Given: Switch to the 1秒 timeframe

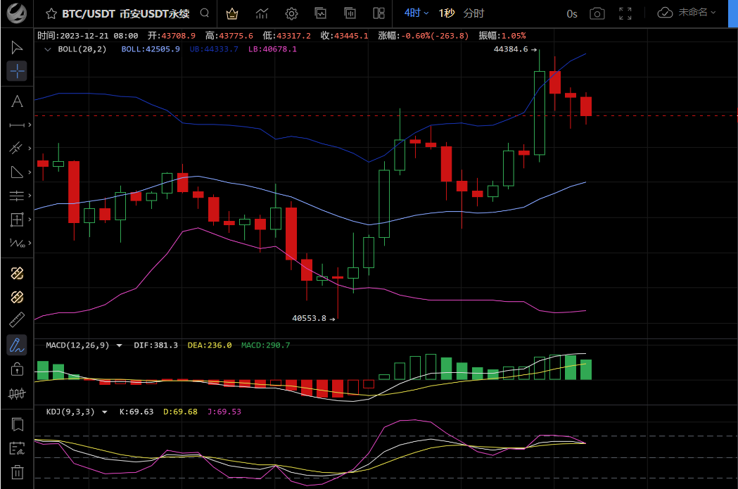Looking at the screenshot, I should click(x=446, y=13).
